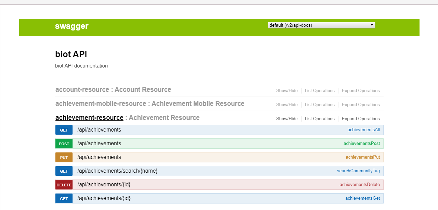Click the achievementsAll operation link
Screen dimensions: 438x210
click(364, 130)
